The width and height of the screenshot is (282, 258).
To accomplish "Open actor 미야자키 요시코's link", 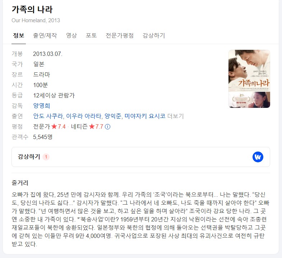I will [145, 116].
